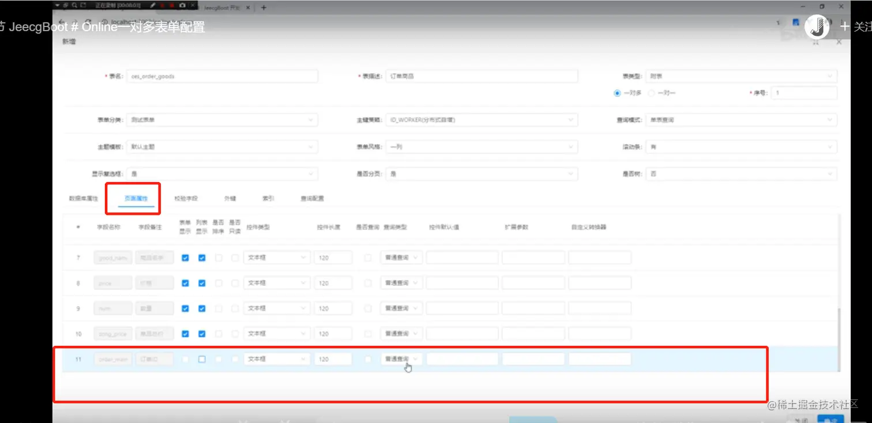The width and height of the screenshot is (872, 423).
Task: Click 扩展参数 field in row 9
Action: (x=533, y=308)
